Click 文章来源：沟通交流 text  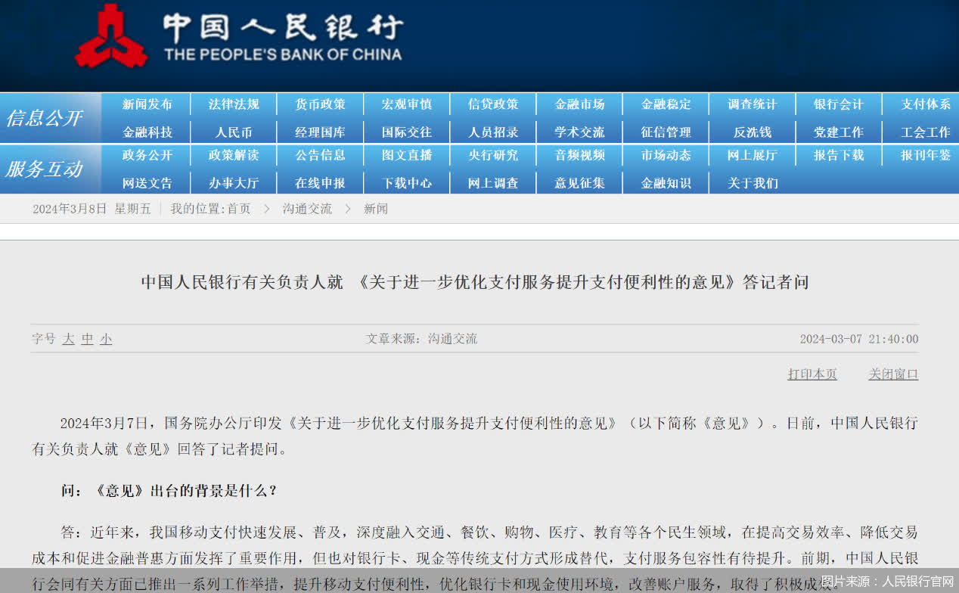[x=422, y=339]
